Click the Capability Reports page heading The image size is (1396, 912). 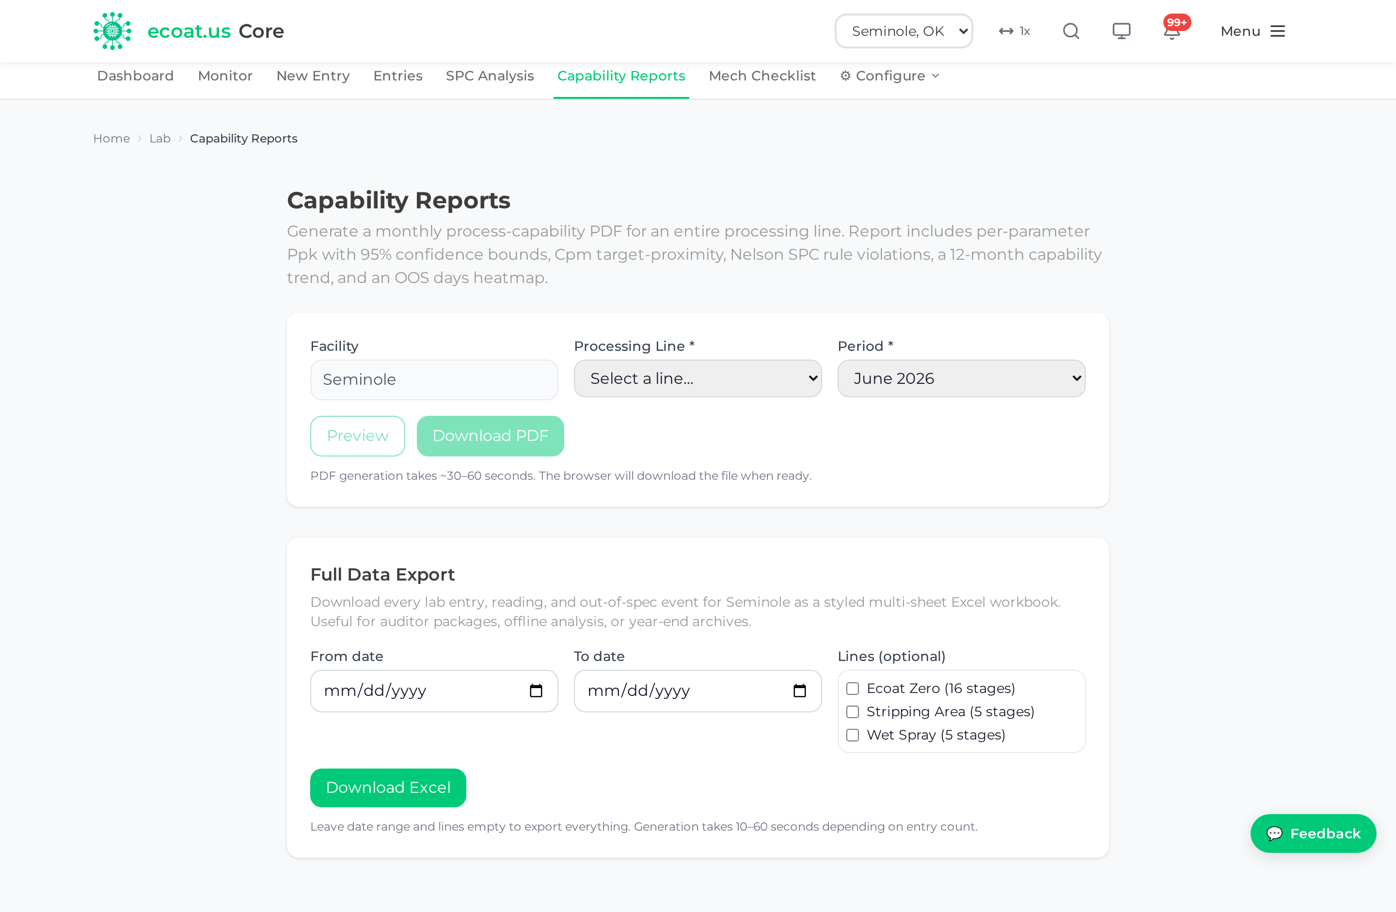(x=398, y=200)
